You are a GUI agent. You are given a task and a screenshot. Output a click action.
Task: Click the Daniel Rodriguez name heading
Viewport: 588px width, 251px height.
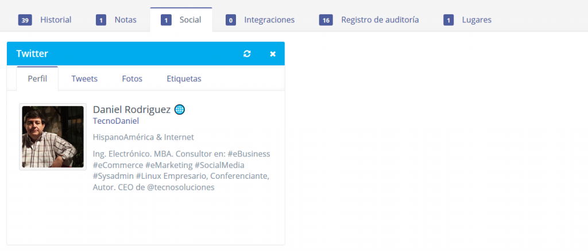click(x=131, y=109)
